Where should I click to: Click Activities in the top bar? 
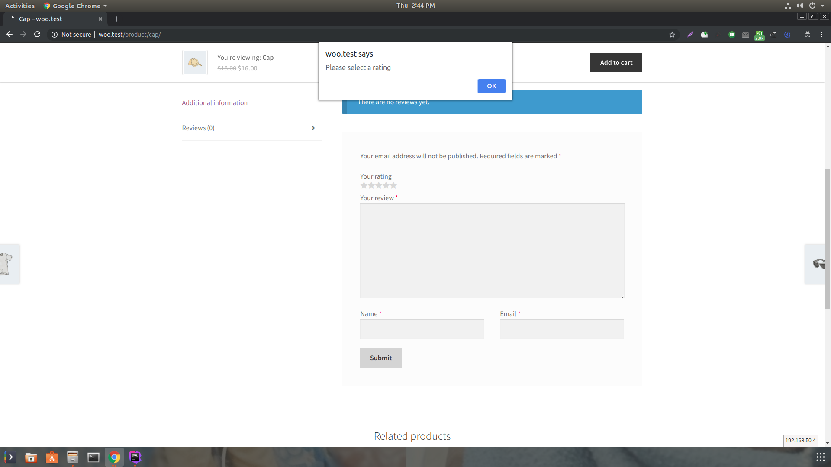coord(20,6)
